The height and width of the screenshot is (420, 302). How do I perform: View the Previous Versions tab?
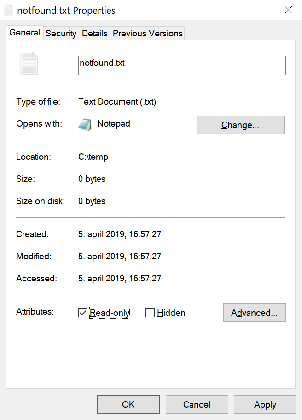147,33
